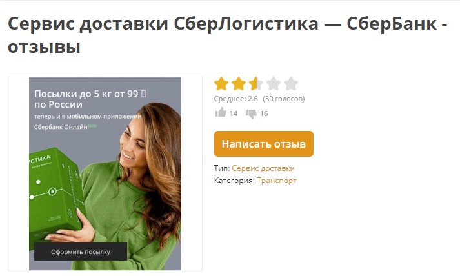Click the Посылки до 5 кг banner text
Image resolution: width=460 pixels, height=276 pixels.
90,99
